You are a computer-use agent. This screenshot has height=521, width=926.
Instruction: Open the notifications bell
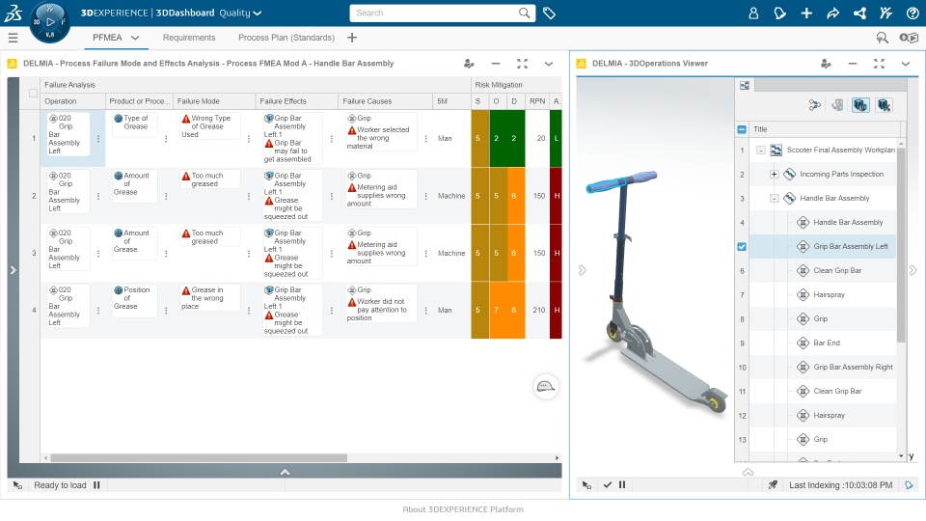(779, 13)
